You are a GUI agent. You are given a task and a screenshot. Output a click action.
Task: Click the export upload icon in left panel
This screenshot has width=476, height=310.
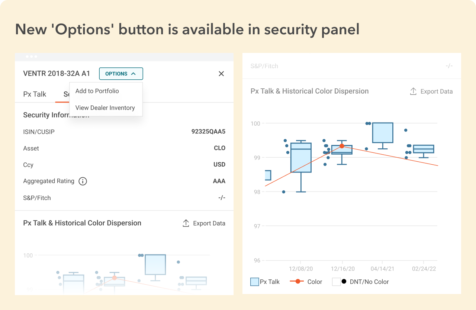tap(186, 223)
